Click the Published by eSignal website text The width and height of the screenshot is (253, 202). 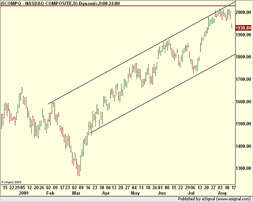[214, 199]
